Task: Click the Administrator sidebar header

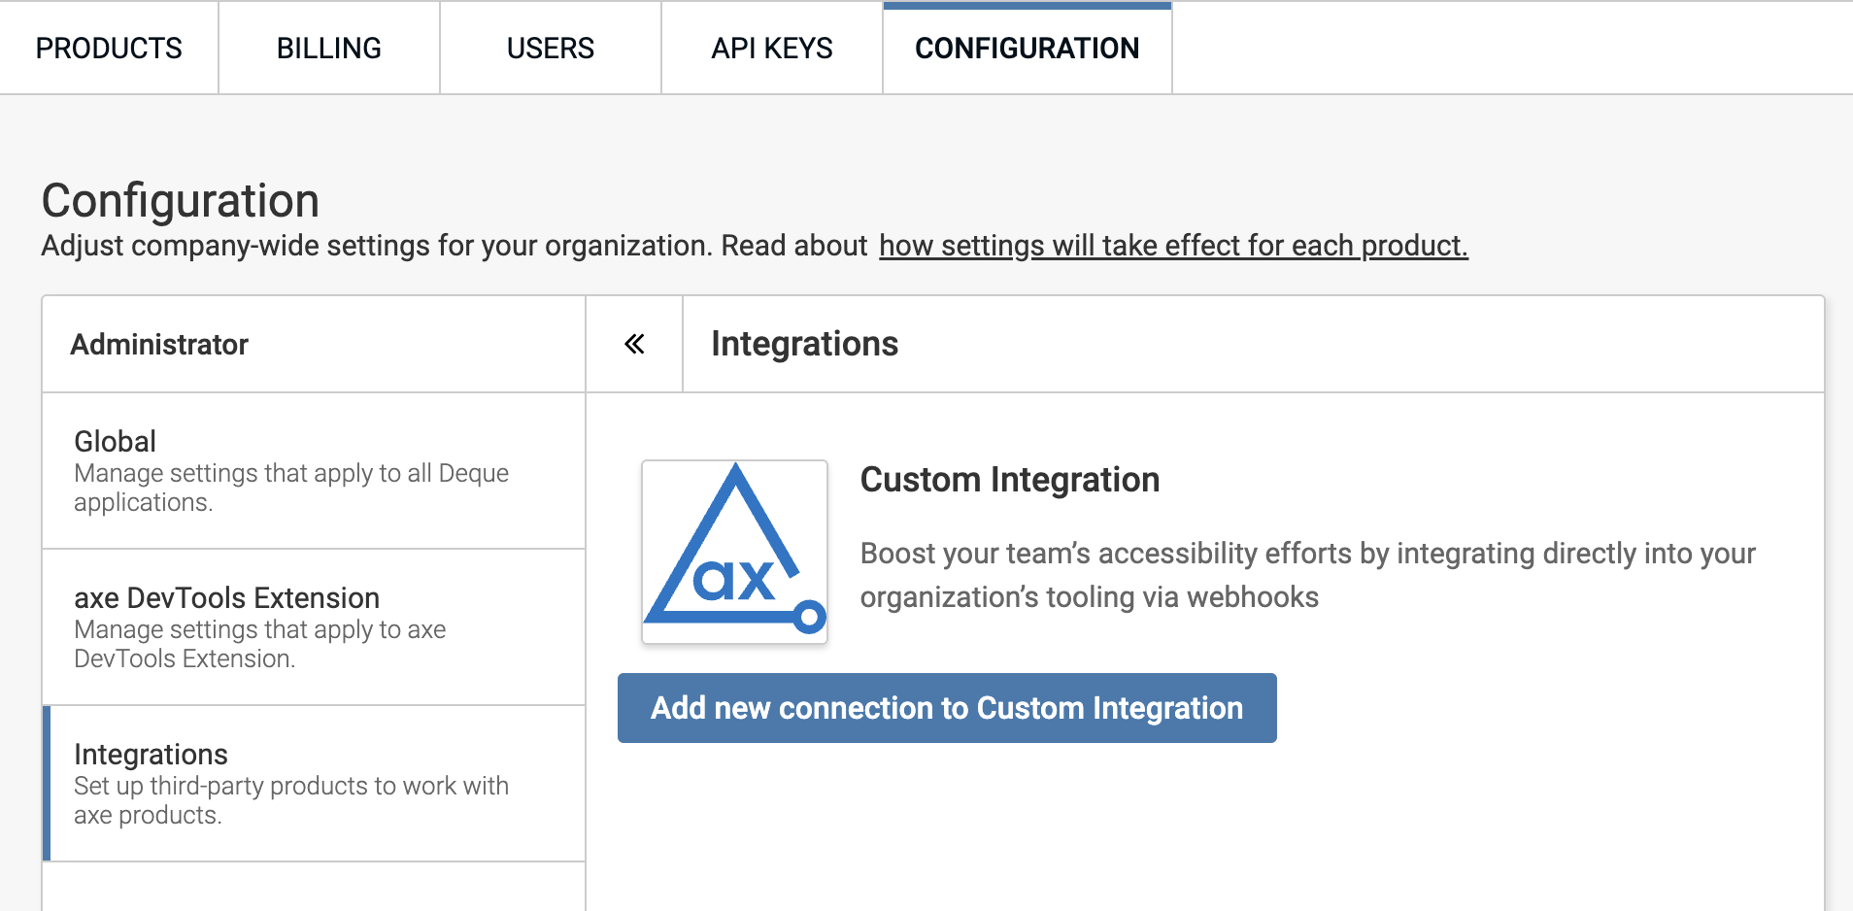Action: [159, 344]
